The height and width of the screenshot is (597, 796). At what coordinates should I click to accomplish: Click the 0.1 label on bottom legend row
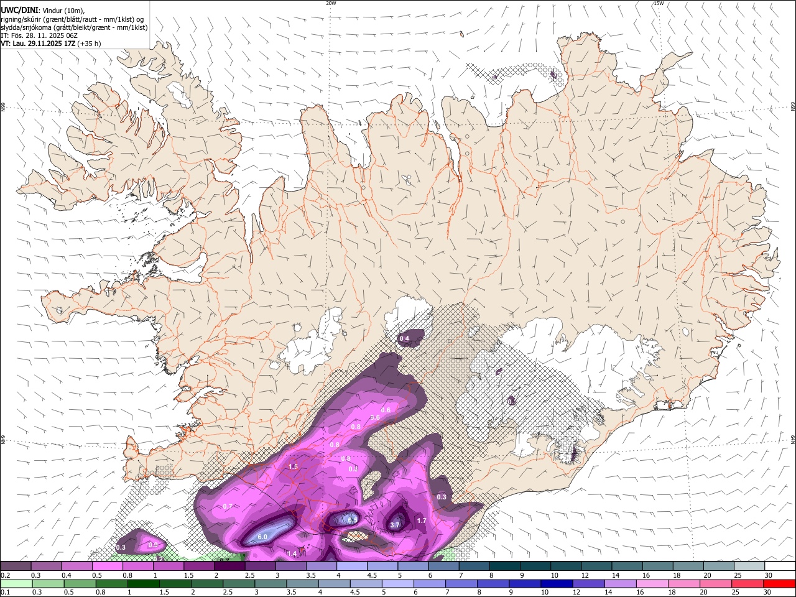(4, 593)
